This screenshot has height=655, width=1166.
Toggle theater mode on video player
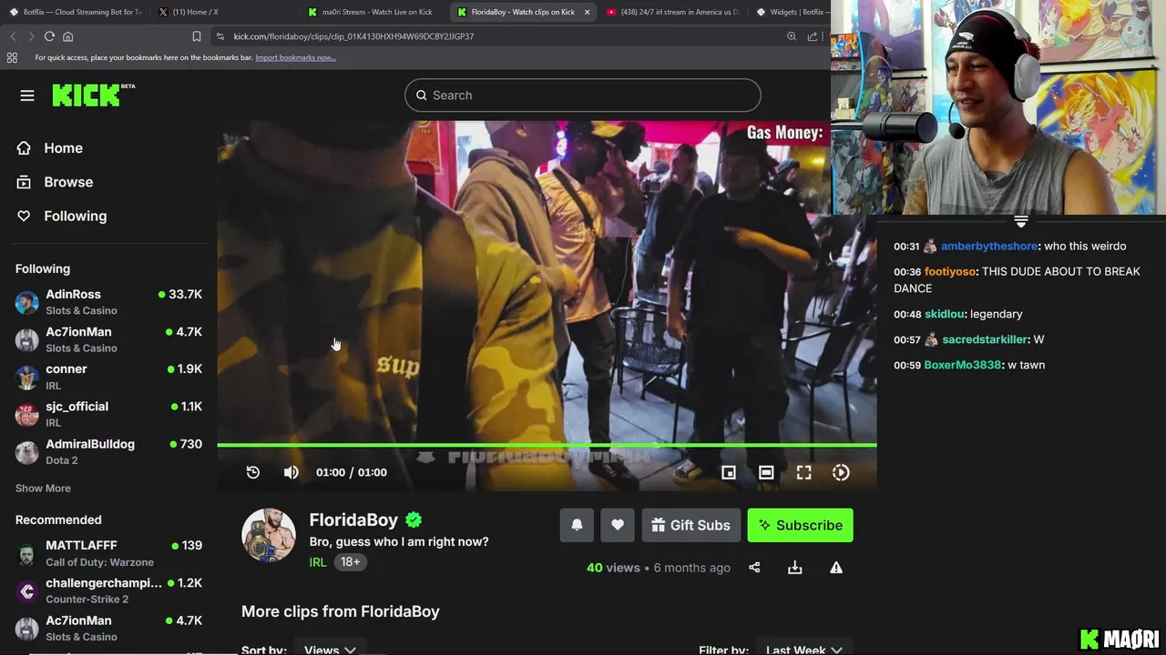pyautogui.click(x=766, y=472)
